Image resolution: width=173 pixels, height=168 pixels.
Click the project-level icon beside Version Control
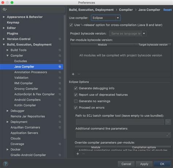[60, 39]
